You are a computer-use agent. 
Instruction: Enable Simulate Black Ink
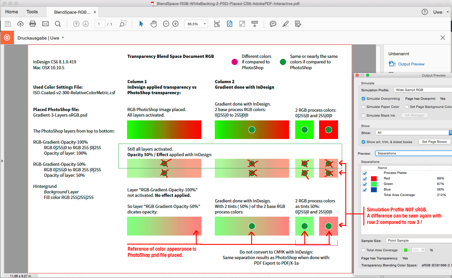tap(363, 115)
